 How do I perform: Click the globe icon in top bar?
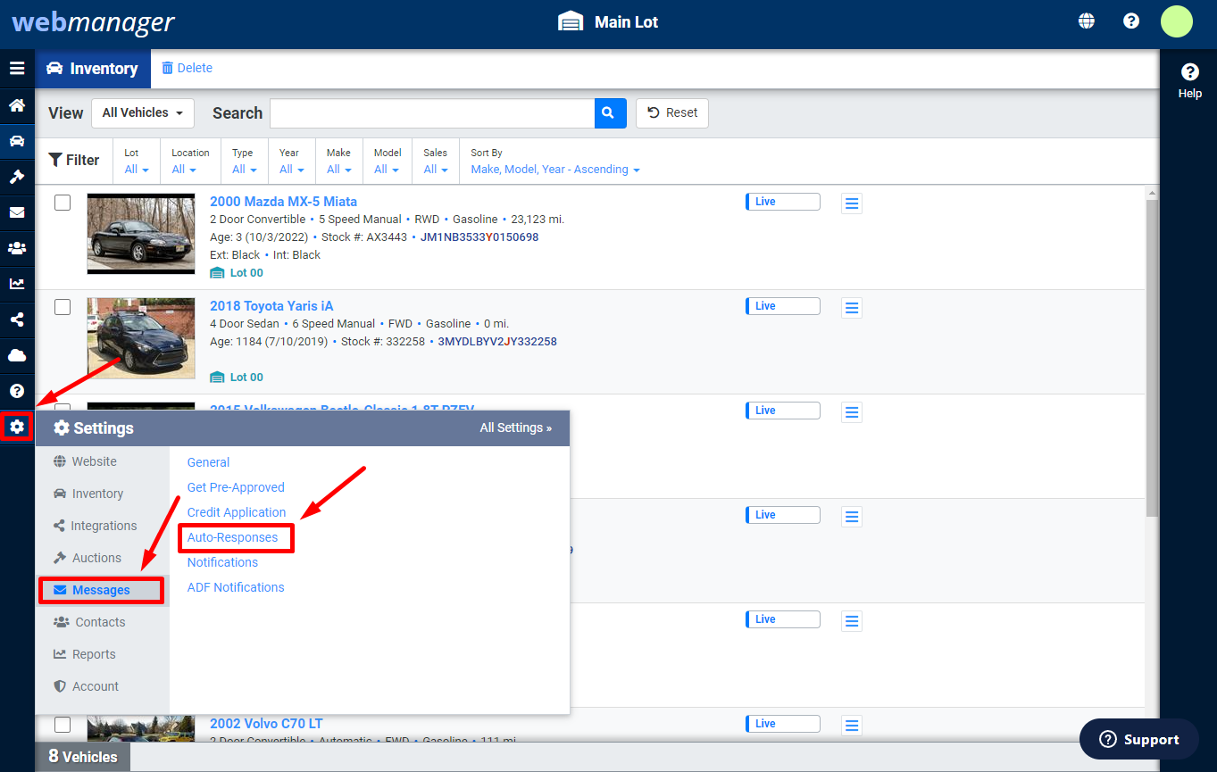[x=1087, y=21]
